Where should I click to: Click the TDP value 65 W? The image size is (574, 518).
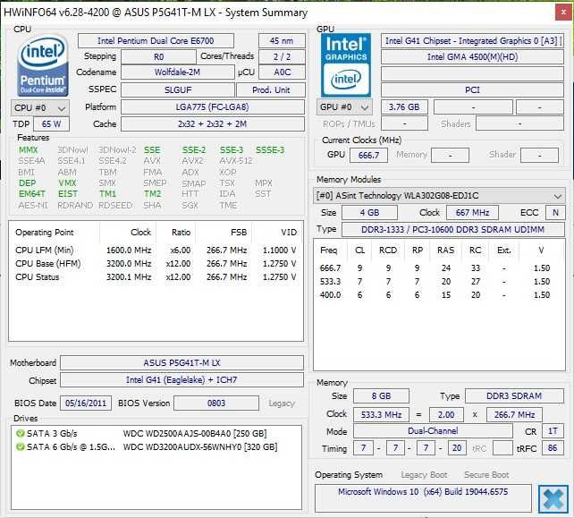(51, 123)
